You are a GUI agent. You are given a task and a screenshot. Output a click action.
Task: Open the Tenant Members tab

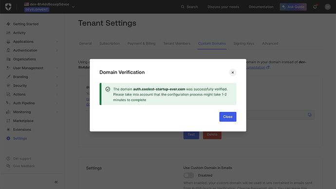tap(177, 43)
